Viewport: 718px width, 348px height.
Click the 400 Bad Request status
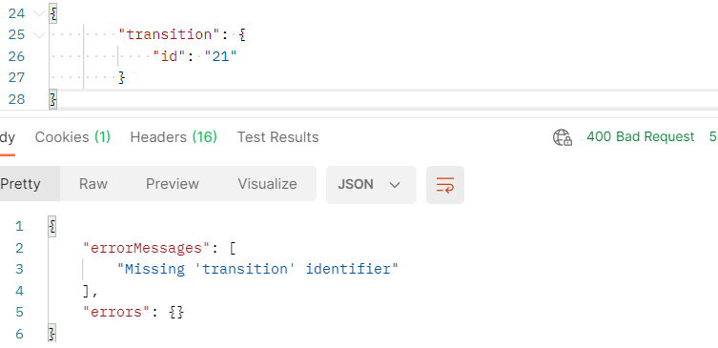(x=641, y=137)
